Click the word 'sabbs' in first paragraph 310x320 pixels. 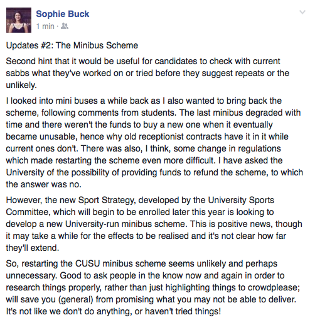coord(18,73)
